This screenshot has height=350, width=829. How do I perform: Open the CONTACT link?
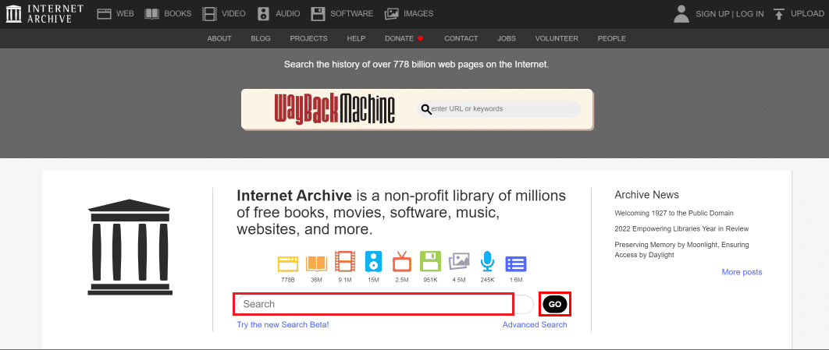coord(461,38)
